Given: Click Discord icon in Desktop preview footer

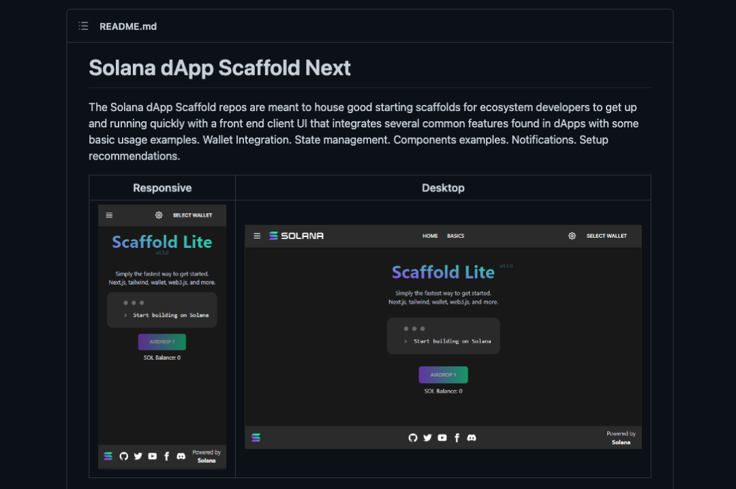Looking at the screenshot, I should [x=472, y=437].
